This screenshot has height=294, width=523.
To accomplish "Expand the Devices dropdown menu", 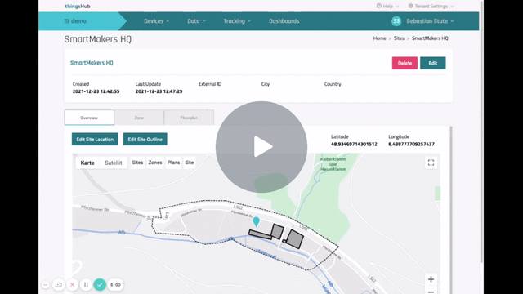I will click(157, 21).
